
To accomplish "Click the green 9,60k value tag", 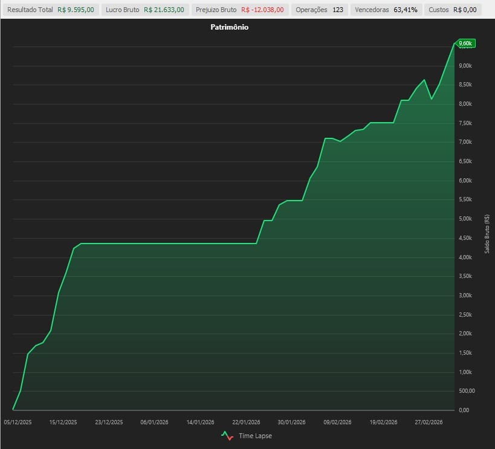I will tap(466, 44).
